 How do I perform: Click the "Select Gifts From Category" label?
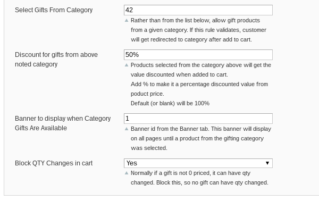(x=54, y=10)
